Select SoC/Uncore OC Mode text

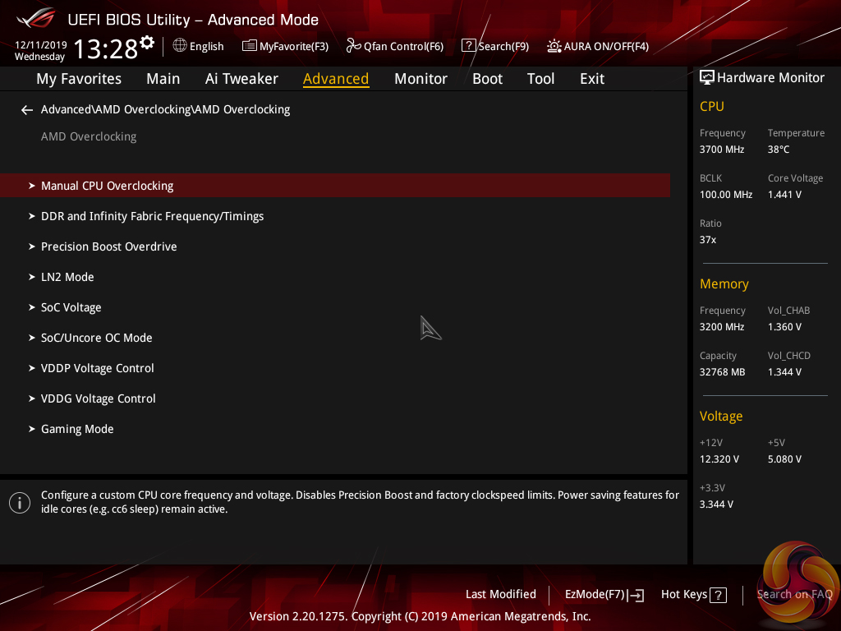(97, 338)
